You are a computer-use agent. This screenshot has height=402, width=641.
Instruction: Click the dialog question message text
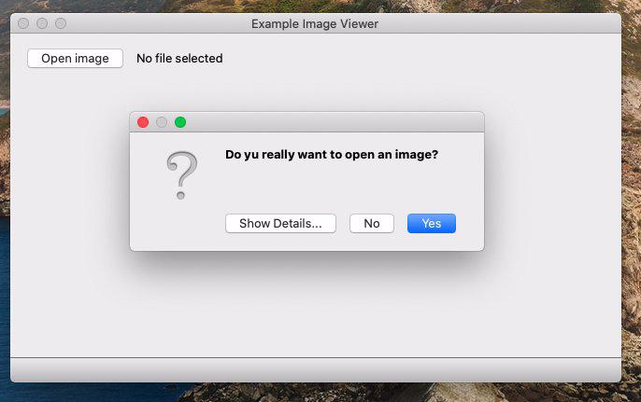coord(332,155)
